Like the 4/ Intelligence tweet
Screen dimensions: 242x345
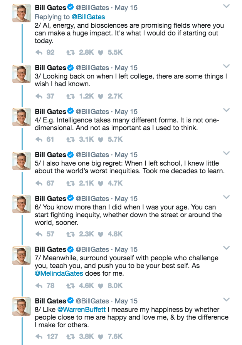(101, 139)
